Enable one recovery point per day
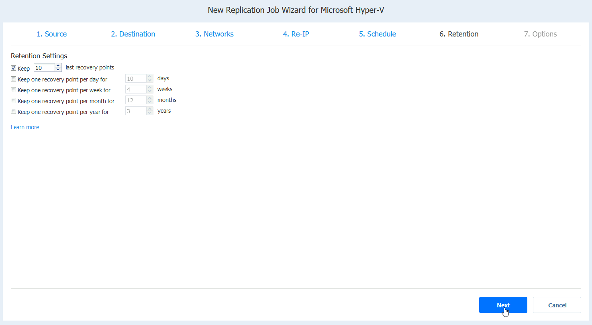Viewport: 592px width, 325px height. point(14,79)
